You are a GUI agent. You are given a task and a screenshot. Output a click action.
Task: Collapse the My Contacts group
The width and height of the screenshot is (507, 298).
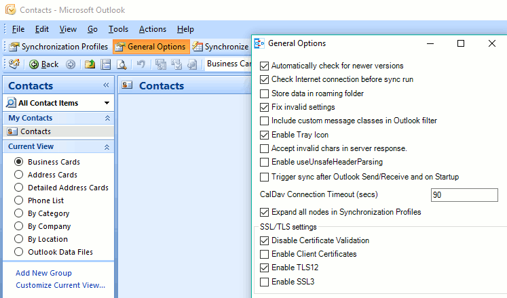coord(107,118)
